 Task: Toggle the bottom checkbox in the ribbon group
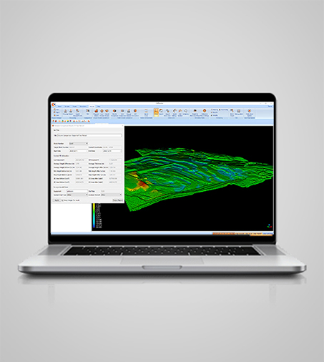click(x=212, y=115)
